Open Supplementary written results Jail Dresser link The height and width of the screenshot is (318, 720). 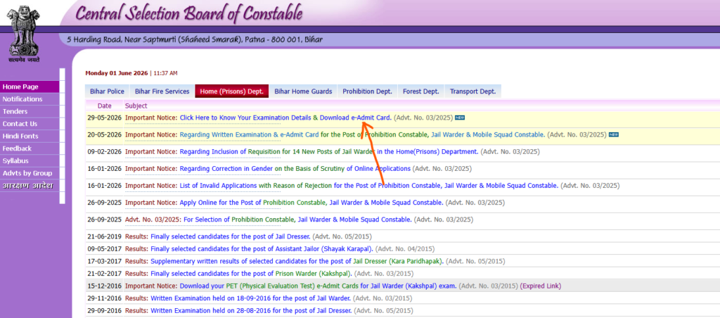(x=297, y=261)
